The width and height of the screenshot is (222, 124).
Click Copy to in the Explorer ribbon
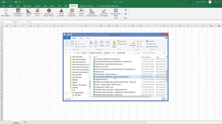96,44
